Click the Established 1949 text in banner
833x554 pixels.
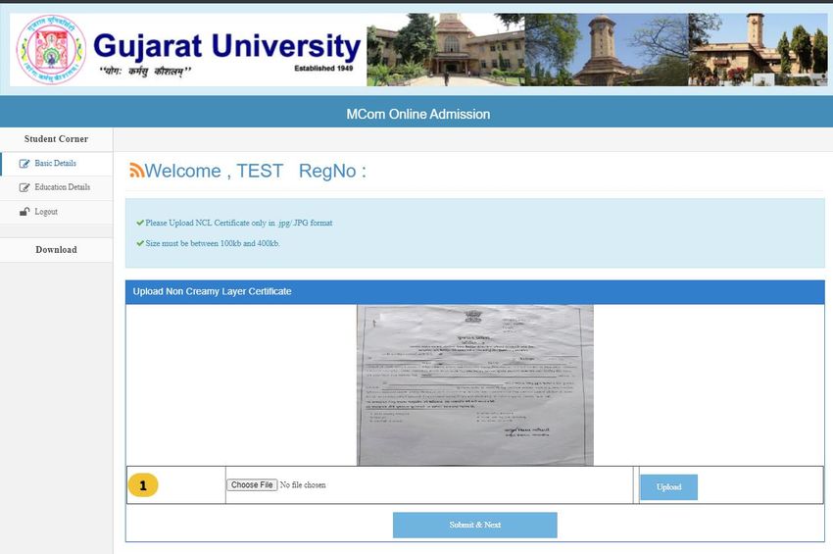[x=323, y=68]
